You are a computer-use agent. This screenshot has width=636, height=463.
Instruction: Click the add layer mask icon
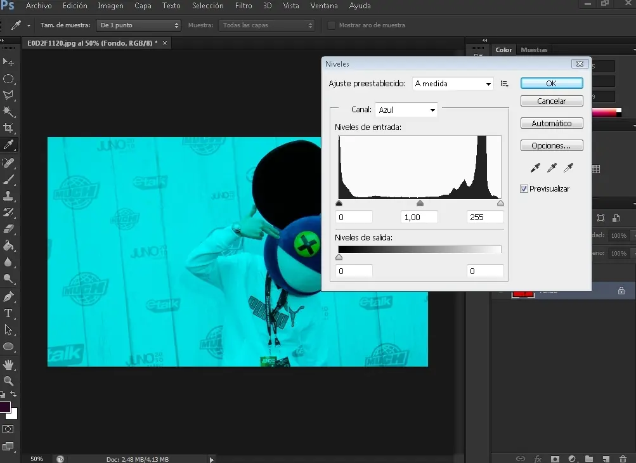click(555, 459)
